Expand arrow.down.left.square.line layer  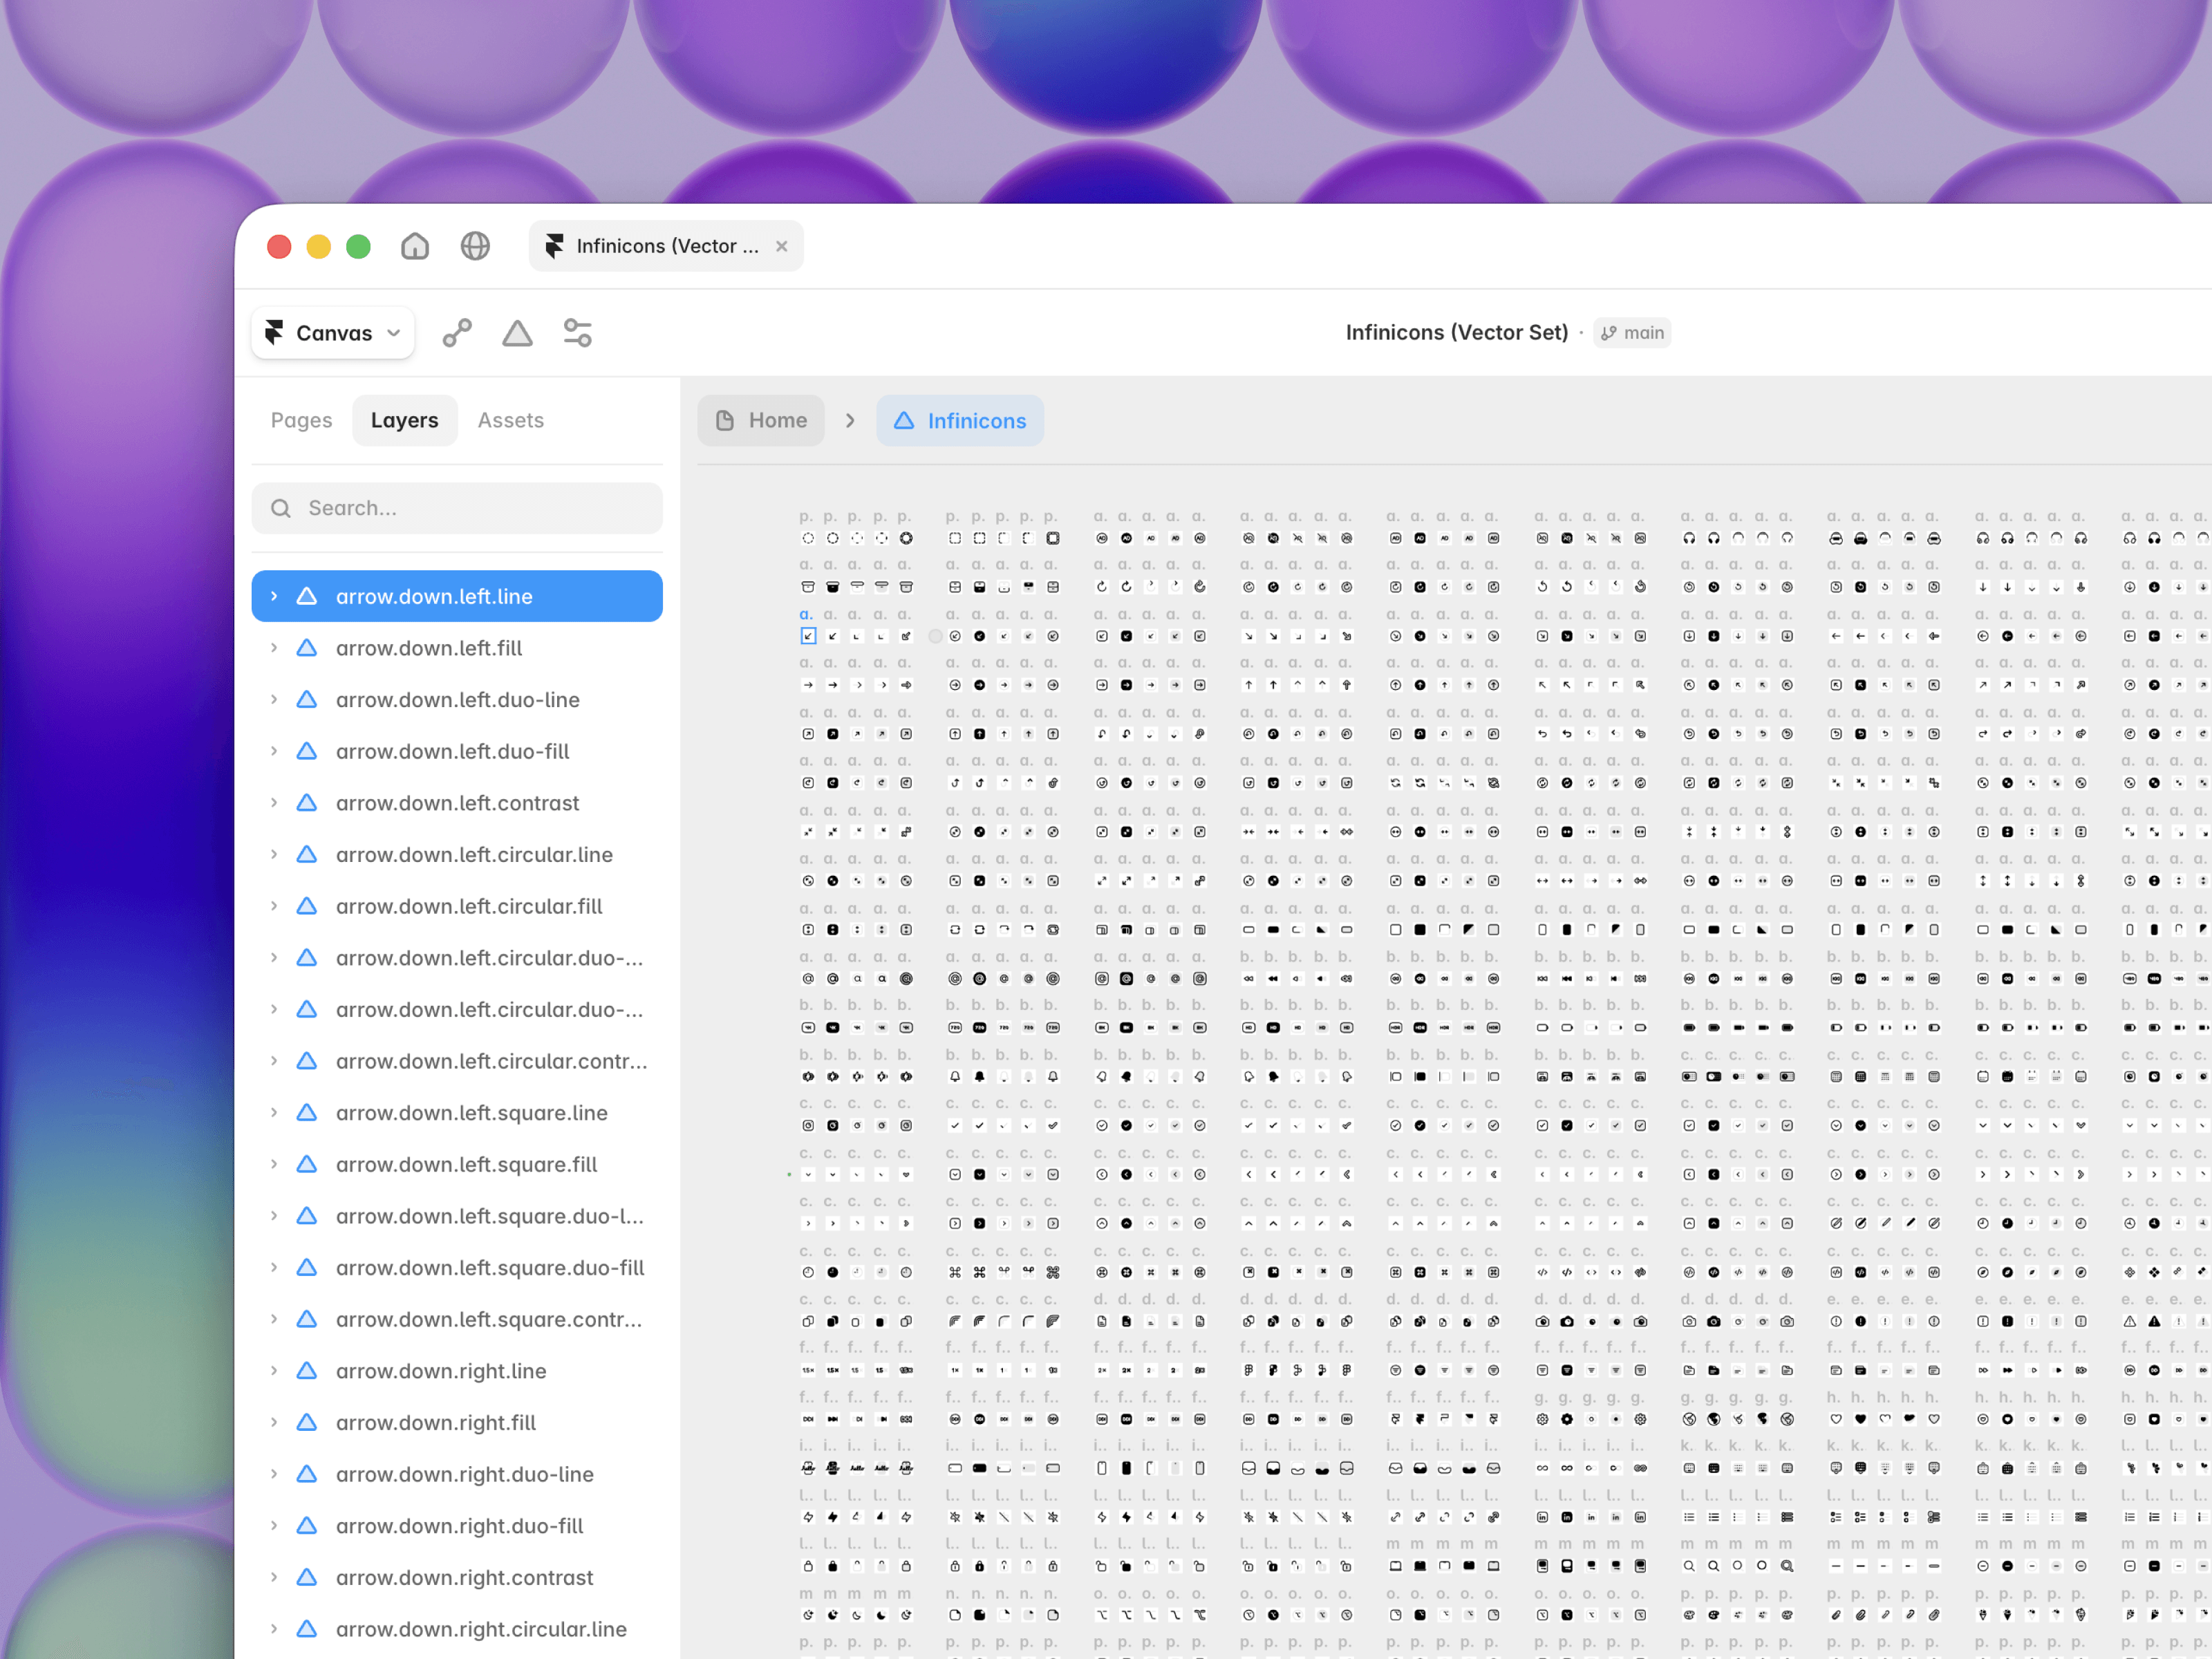[274, 1113]
